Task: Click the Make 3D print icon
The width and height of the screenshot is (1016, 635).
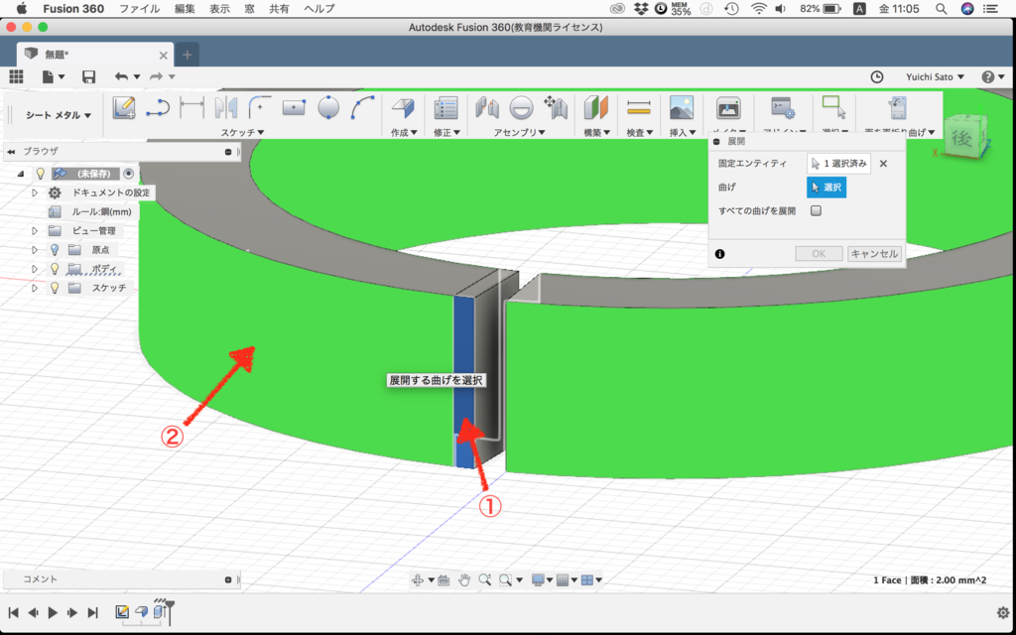Action: click(728, 109)
